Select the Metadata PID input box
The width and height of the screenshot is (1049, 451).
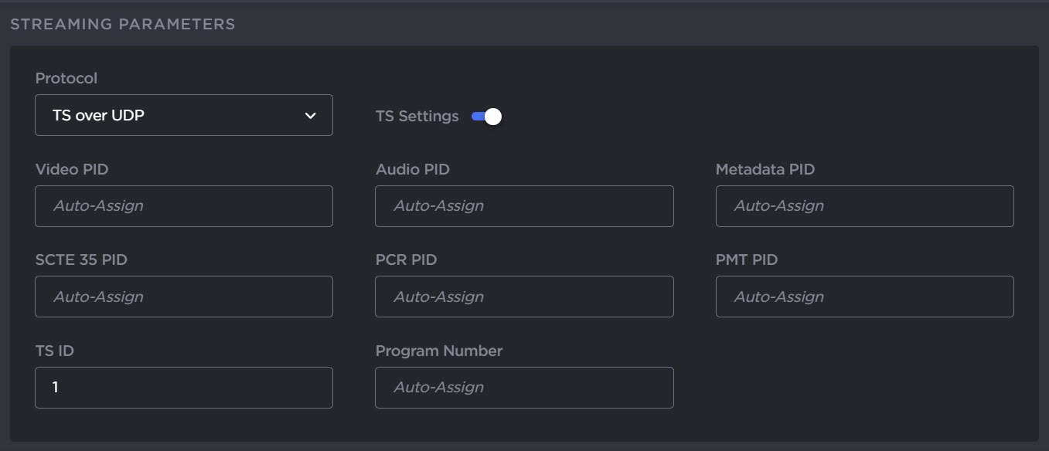(x=863, y=206)
